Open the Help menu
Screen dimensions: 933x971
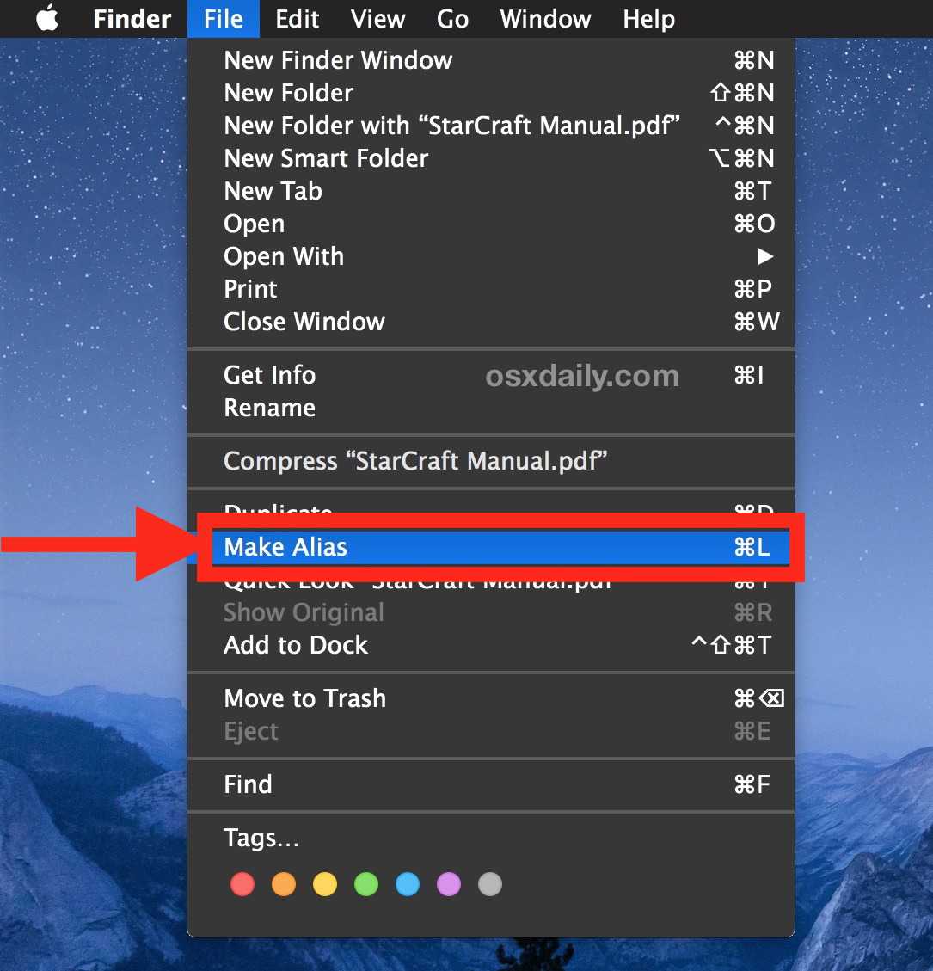(649, 19)
